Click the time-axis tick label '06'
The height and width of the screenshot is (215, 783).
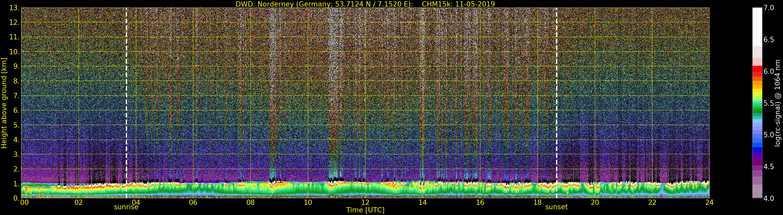(x=193, y=202)
